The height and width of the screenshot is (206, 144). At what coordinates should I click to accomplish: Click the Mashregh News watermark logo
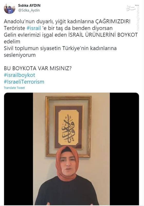[x=131, y=8]
